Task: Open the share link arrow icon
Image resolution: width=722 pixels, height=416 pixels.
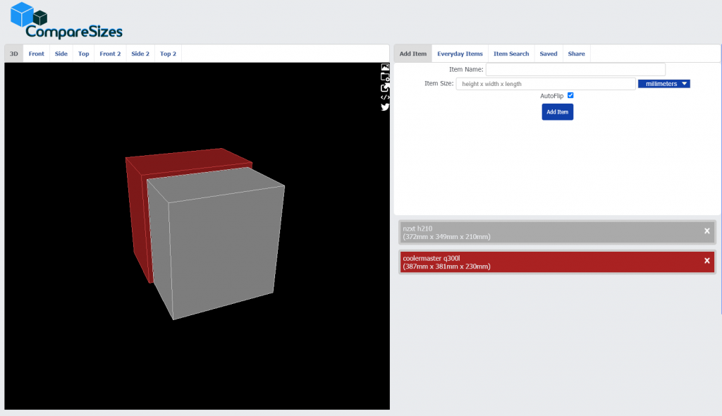Action: (x=385, y=87)
